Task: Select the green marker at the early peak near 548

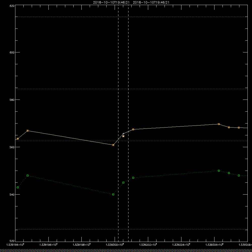Action: [x=28, y=175]
